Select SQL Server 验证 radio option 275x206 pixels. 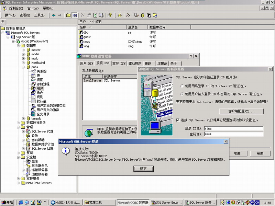(x=182, y=94)
